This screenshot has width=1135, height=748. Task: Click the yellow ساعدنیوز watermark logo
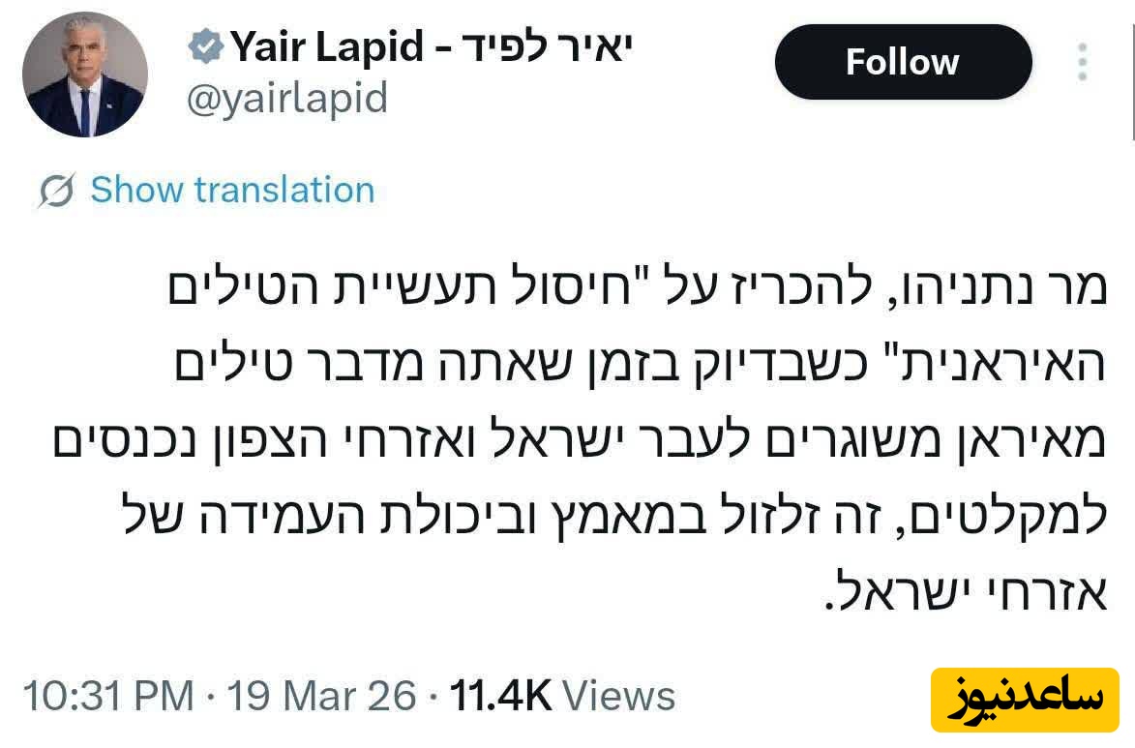(1025, 700)
